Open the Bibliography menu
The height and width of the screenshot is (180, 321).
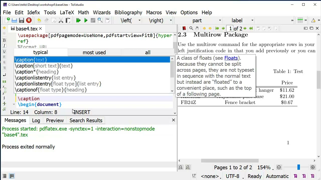click(x=128, y=12)
